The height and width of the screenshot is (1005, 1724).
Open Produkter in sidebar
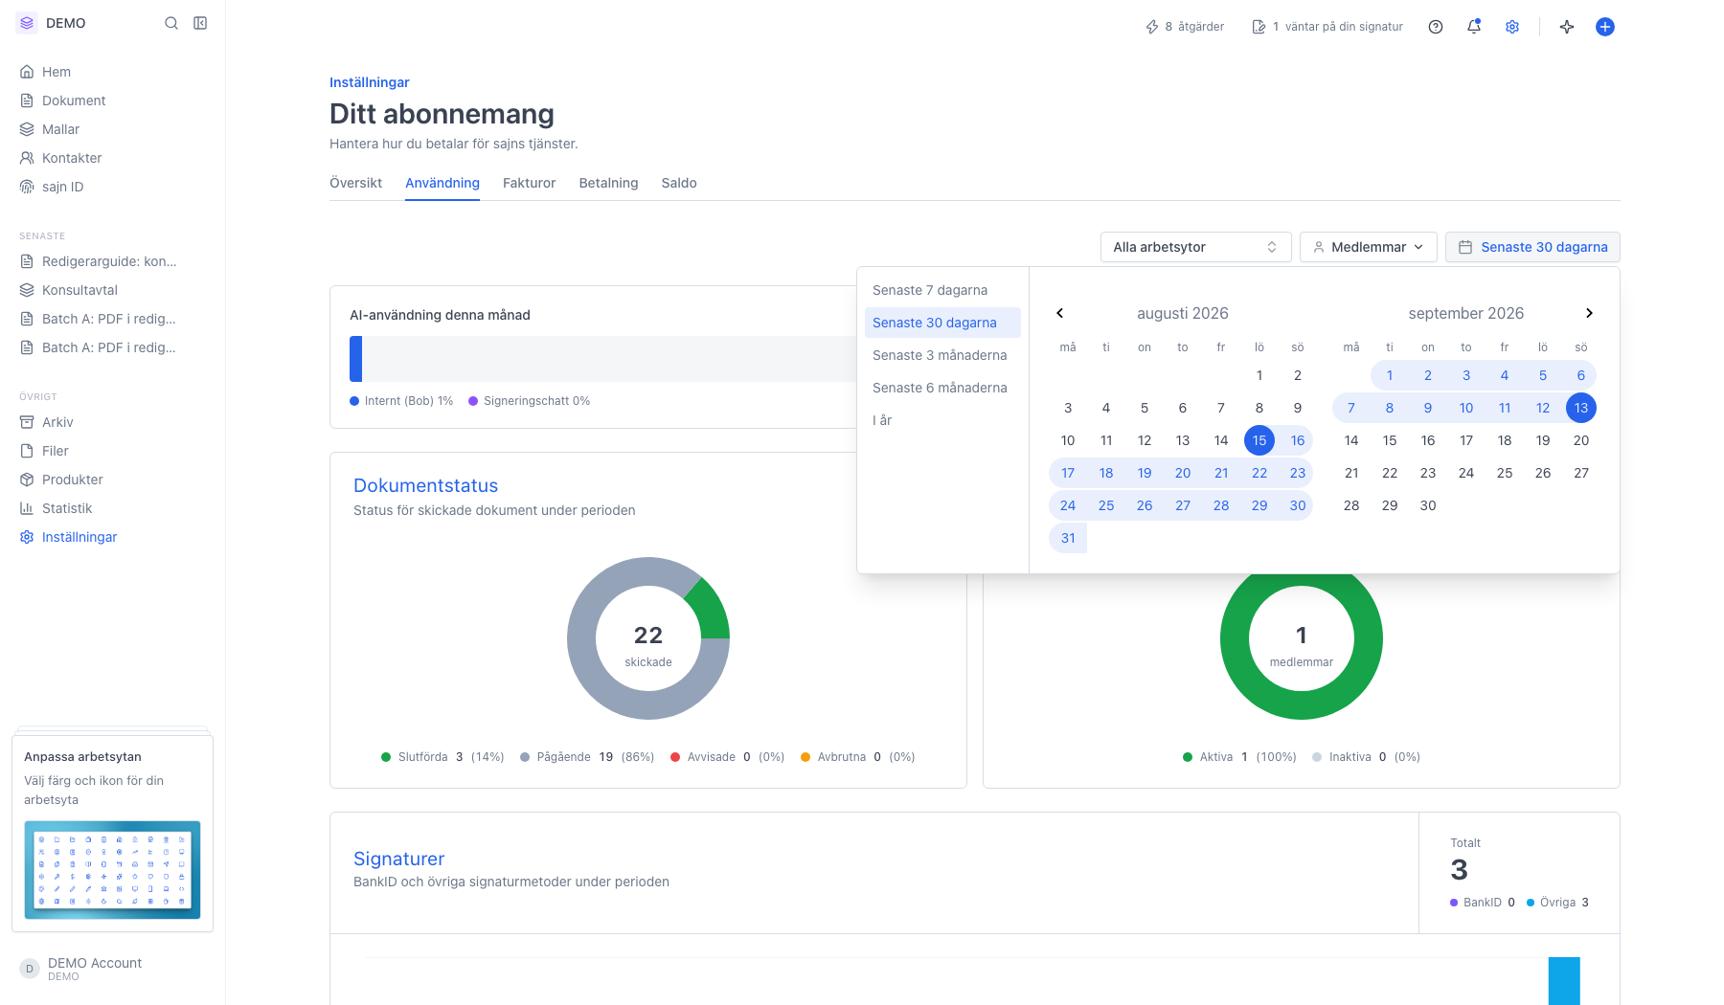113,480
